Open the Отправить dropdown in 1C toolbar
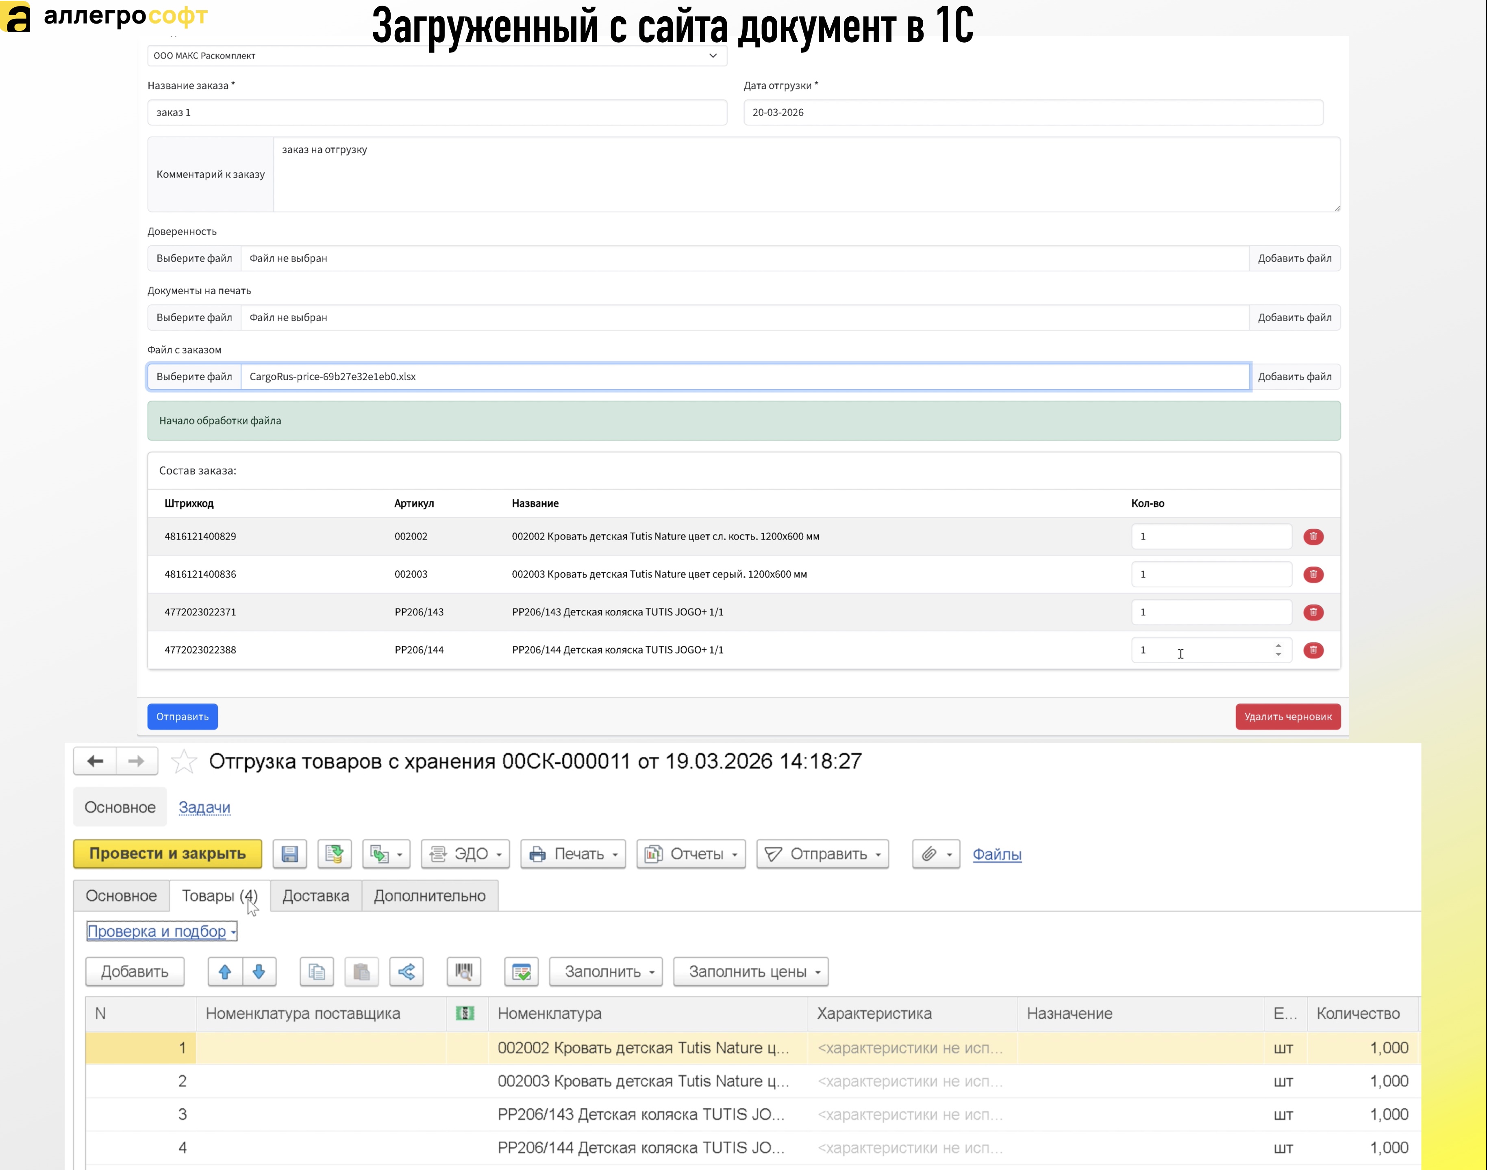Viewport: 1487px width, 1170px height. (x=822, y=854)
